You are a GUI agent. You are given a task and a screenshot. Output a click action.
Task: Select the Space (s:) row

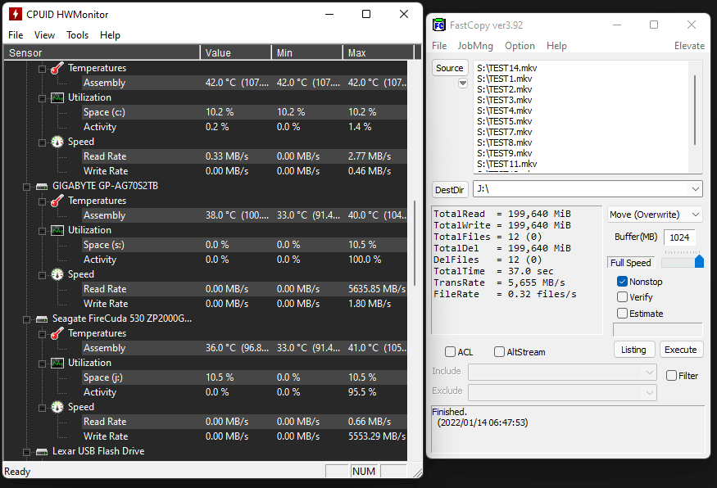pos(245,245)
